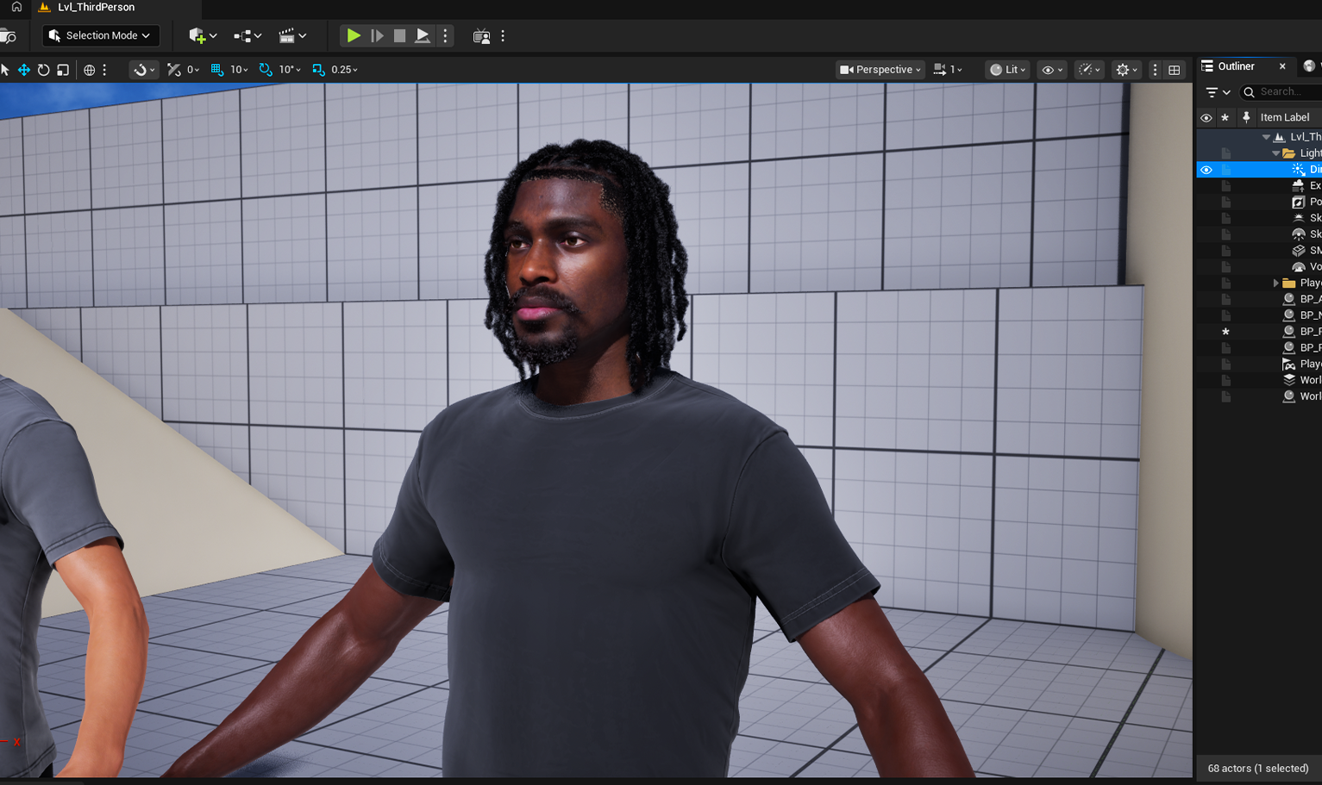Viewport: 1322px width, 785px height.
Task: Open the Selection Mode dropdown menu
Action: point(100,35)
